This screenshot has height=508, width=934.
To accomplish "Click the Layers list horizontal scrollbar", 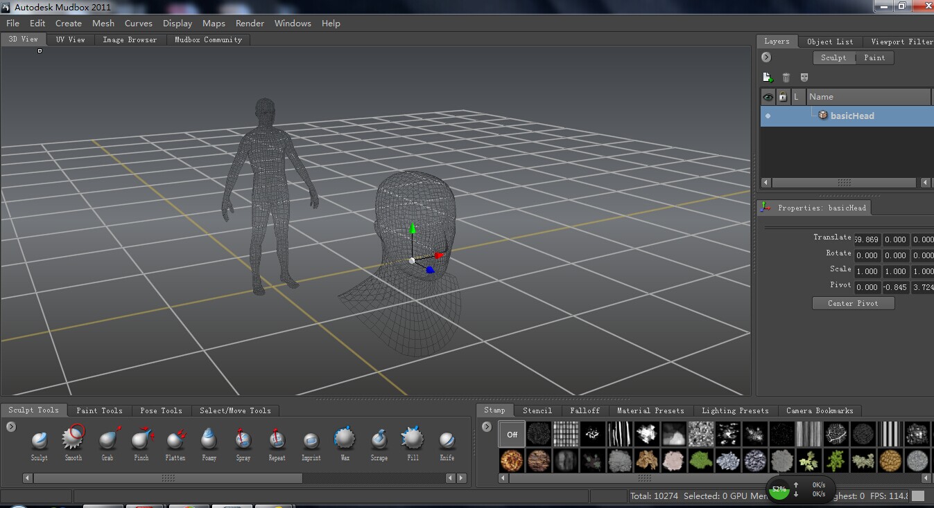I will click(844, 183).
